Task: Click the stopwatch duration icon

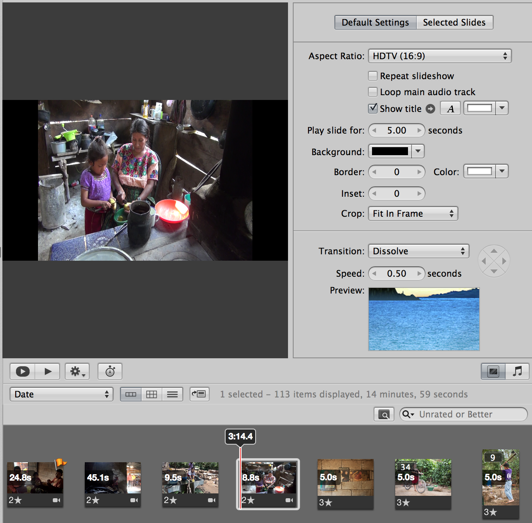Action: (110, 371)
